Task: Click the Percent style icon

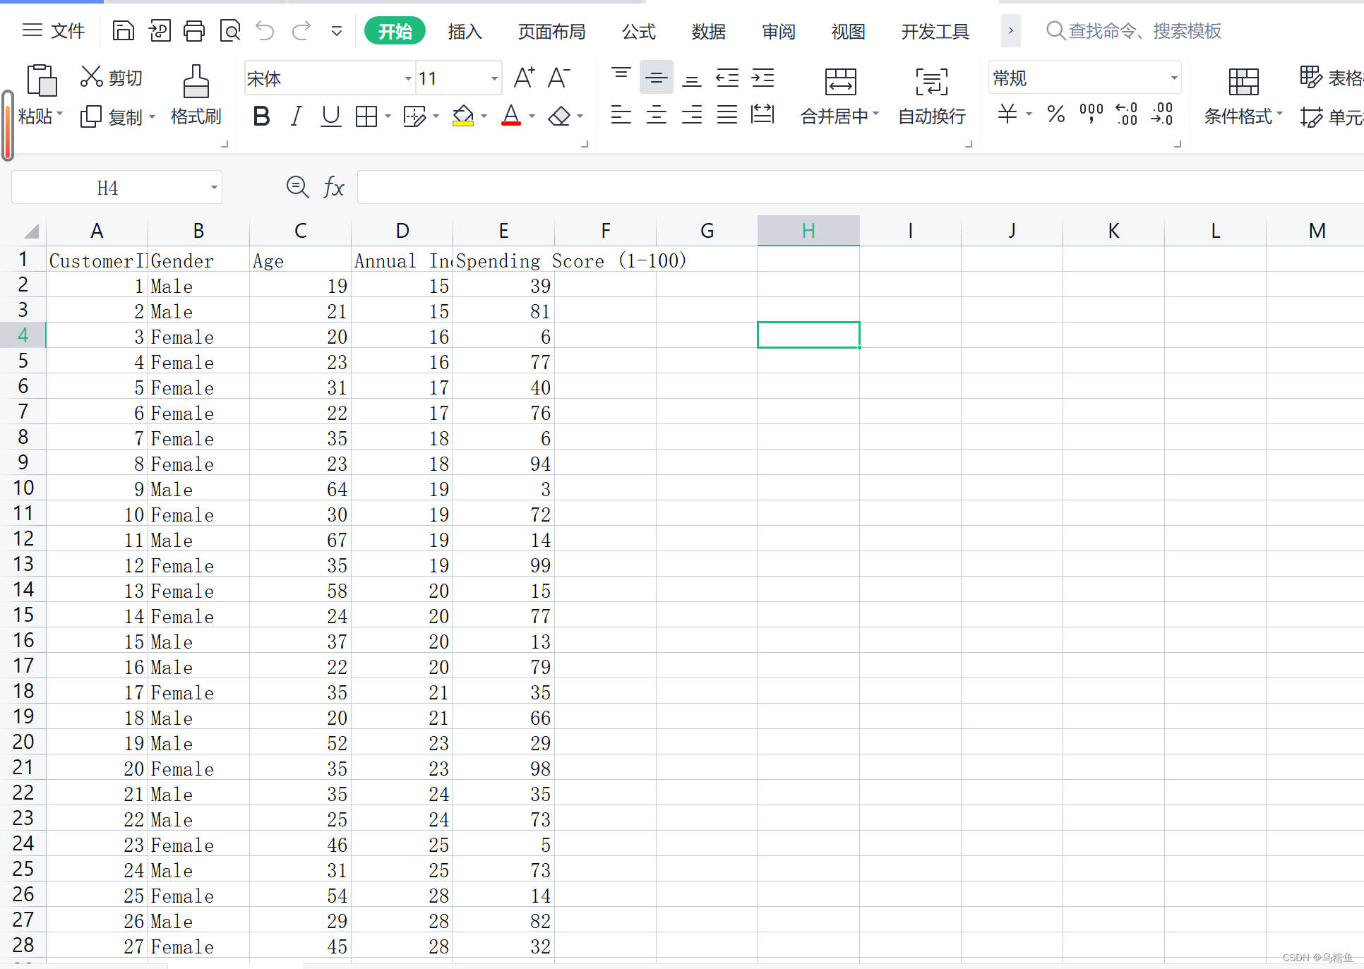Action: point(1056,114)
